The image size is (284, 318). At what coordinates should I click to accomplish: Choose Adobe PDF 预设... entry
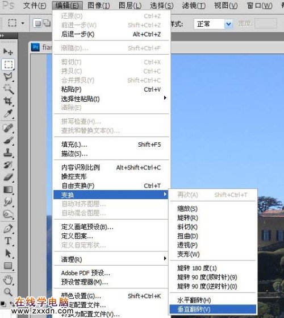tap(111, 273)
